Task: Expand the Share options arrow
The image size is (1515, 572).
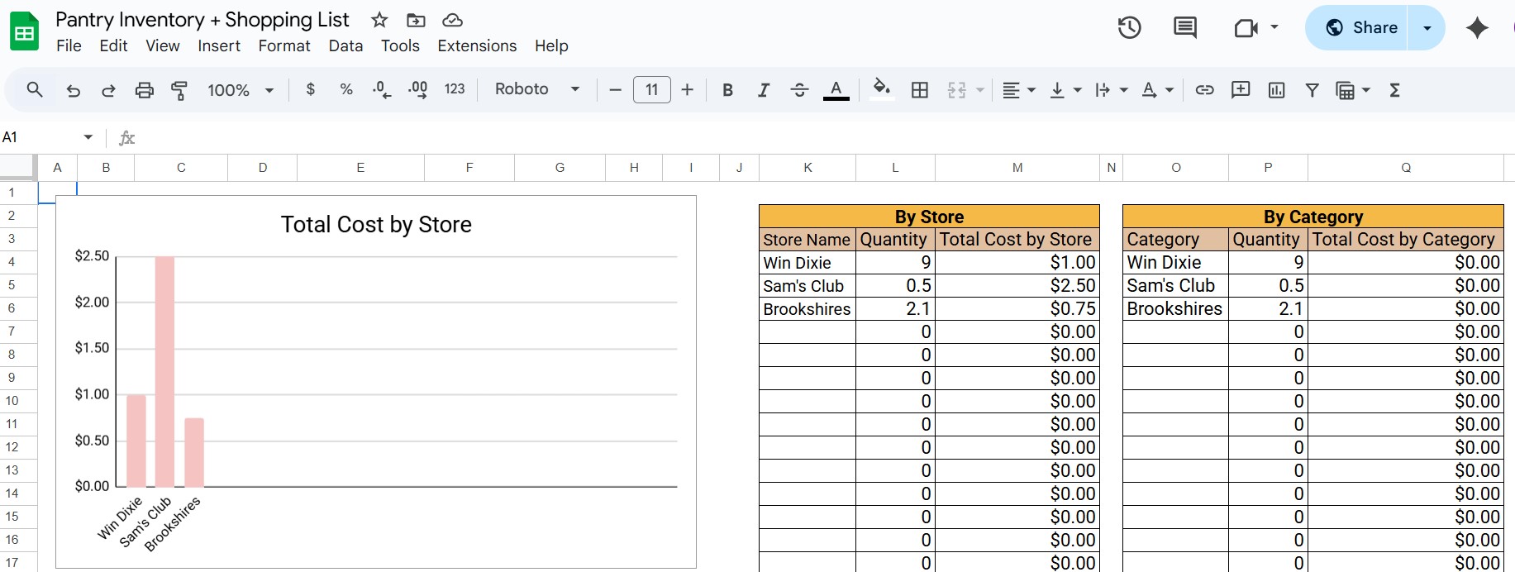Action: click(1427, 28)
